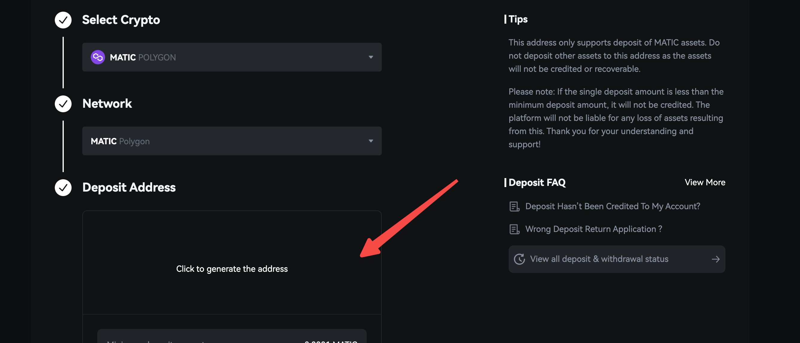Click document icon beside Wrong Deposit Return
Viewport: 800px width, 343px height.
(514, 229)
